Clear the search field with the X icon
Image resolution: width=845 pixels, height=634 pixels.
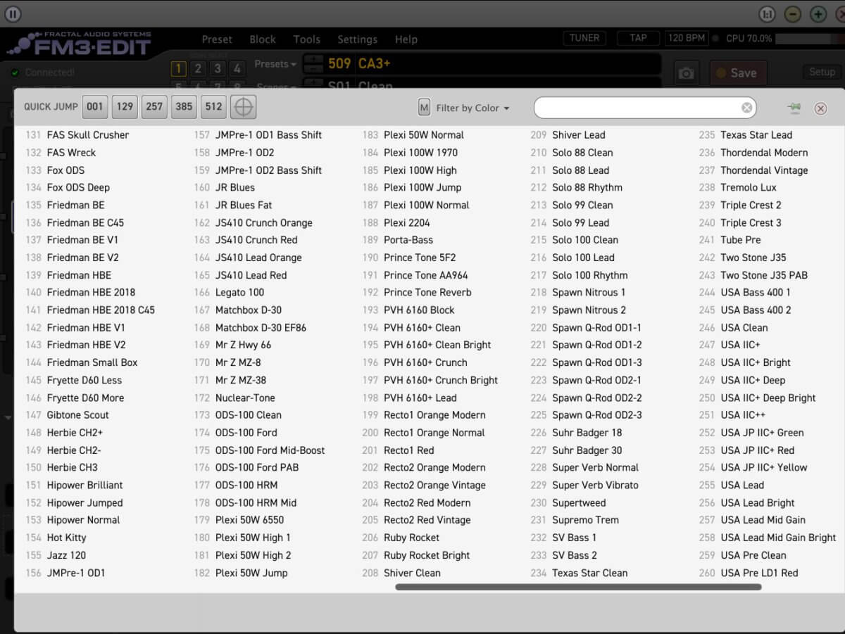[747, 108]
